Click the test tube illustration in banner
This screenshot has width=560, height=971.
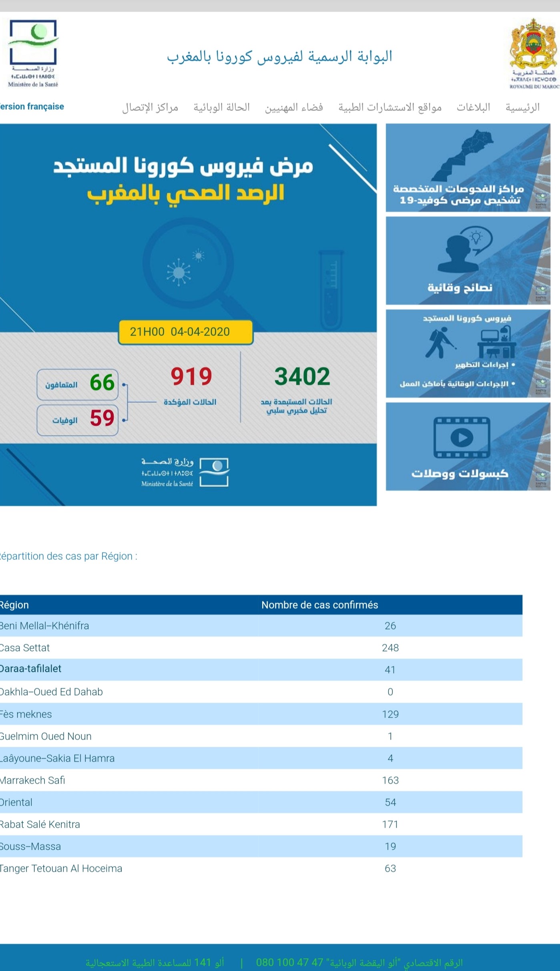pos(331,289)
